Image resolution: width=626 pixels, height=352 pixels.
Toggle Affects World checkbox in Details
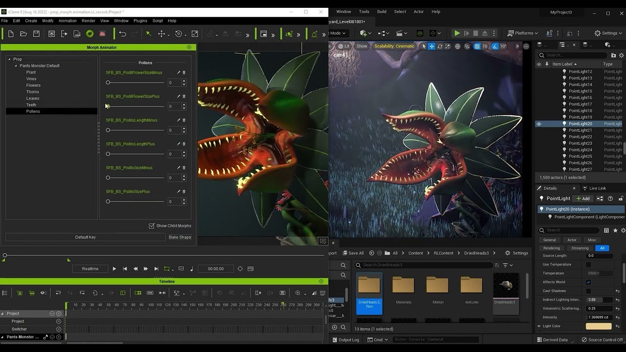[588, 282]
